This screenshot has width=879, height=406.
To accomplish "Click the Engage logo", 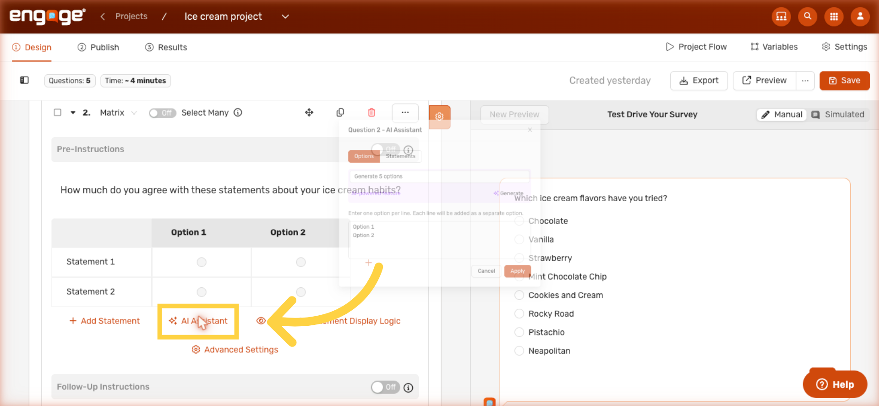I will pos(47,16).
